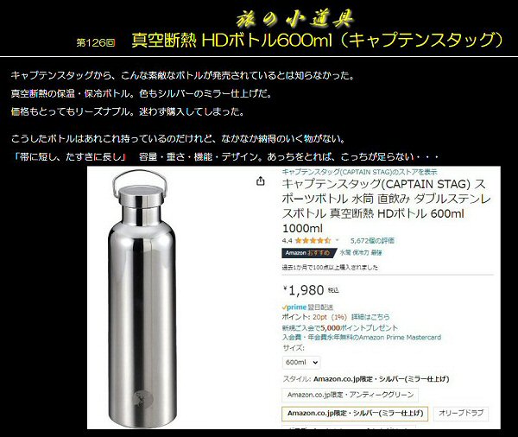Select the オリーブドラブ style option
The image size is (518, 437).
(461, 413)
